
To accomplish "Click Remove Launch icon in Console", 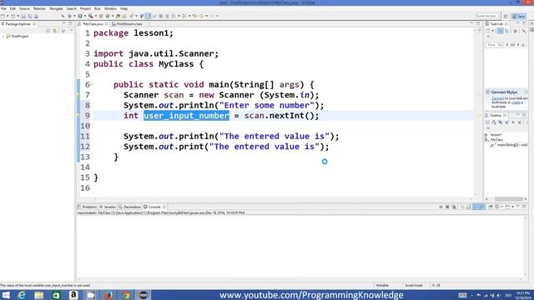I will click(447, 207).
